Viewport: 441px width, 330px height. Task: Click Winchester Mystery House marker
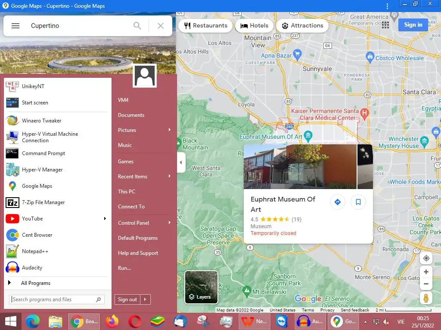(x=424, y=141)
